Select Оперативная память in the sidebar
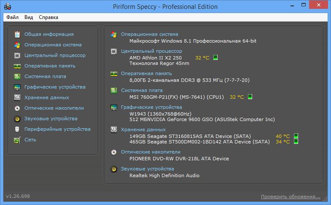Image resolution: width=331 pixels, height=205 pixels. [x=50, y=66]
